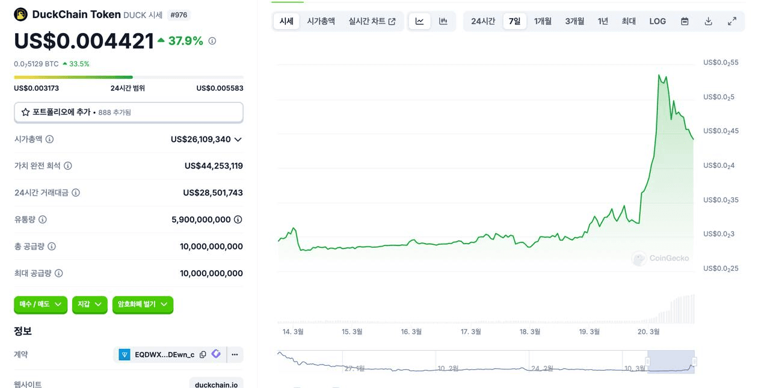Select the 최대 timeframe tab
The width and height of the screenshot is (770, 388).
tap(628, 21)
